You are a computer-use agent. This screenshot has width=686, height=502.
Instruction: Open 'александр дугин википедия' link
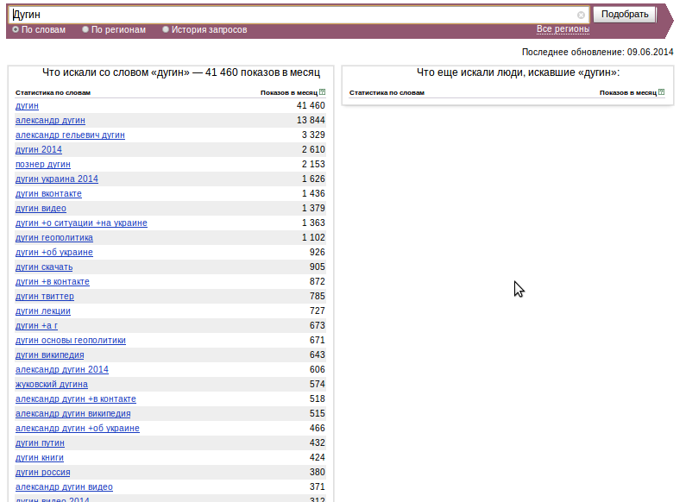pos(73,414)
